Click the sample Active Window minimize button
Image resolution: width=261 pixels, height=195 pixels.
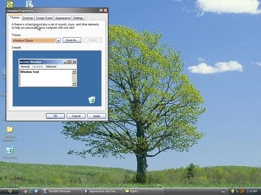pos(65,62)
